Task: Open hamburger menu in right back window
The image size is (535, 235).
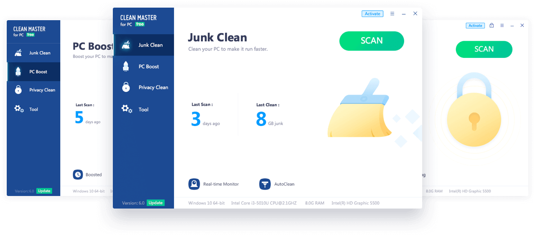Action: [502, 26]
